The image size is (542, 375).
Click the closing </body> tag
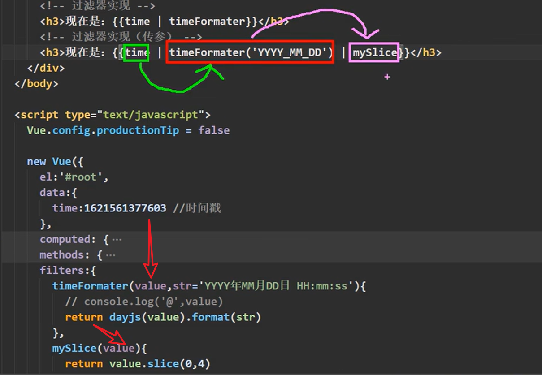click(36, 84)
